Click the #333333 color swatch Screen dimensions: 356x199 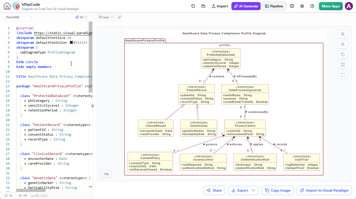pos(71,43)
